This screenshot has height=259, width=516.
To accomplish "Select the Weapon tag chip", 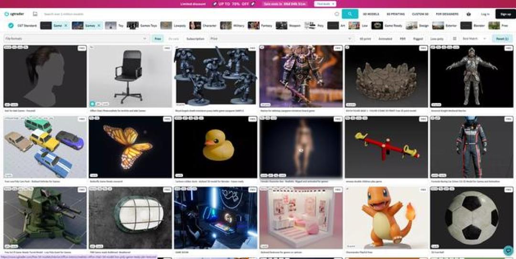I will (x=288, y=25).
